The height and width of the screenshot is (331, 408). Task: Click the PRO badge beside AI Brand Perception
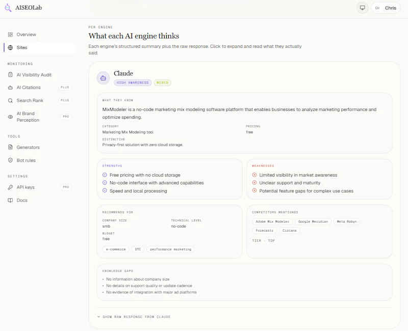point(66,117)
